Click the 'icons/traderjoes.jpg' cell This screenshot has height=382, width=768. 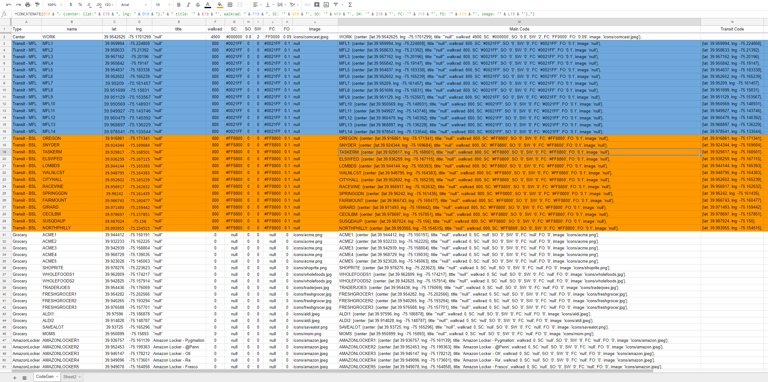click(x=315, y=287)
